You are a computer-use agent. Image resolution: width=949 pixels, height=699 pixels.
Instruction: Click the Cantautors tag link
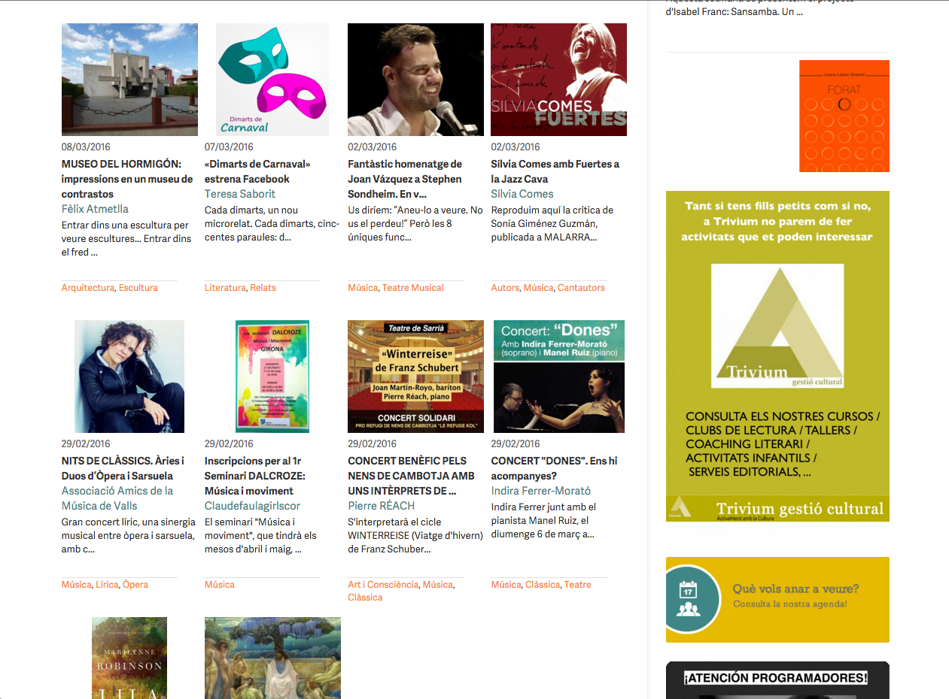tap(581, 288)
